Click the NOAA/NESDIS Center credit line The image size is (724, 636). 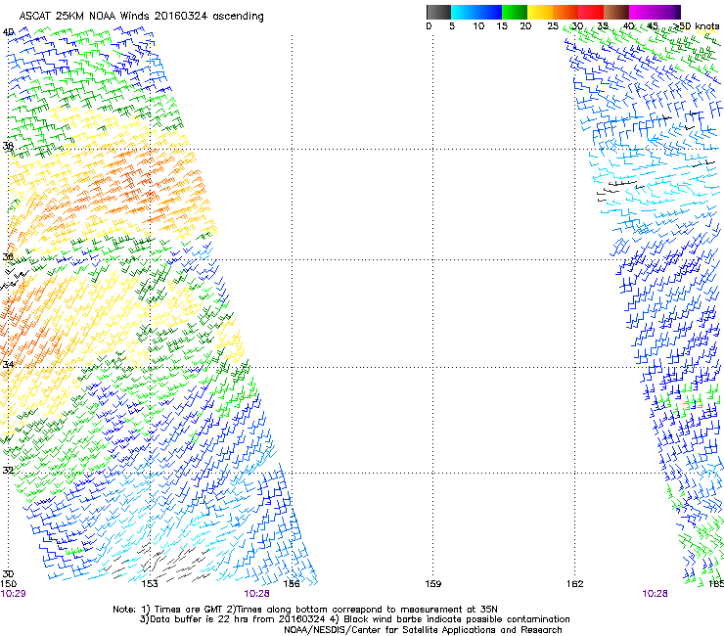tap(423, 630)
